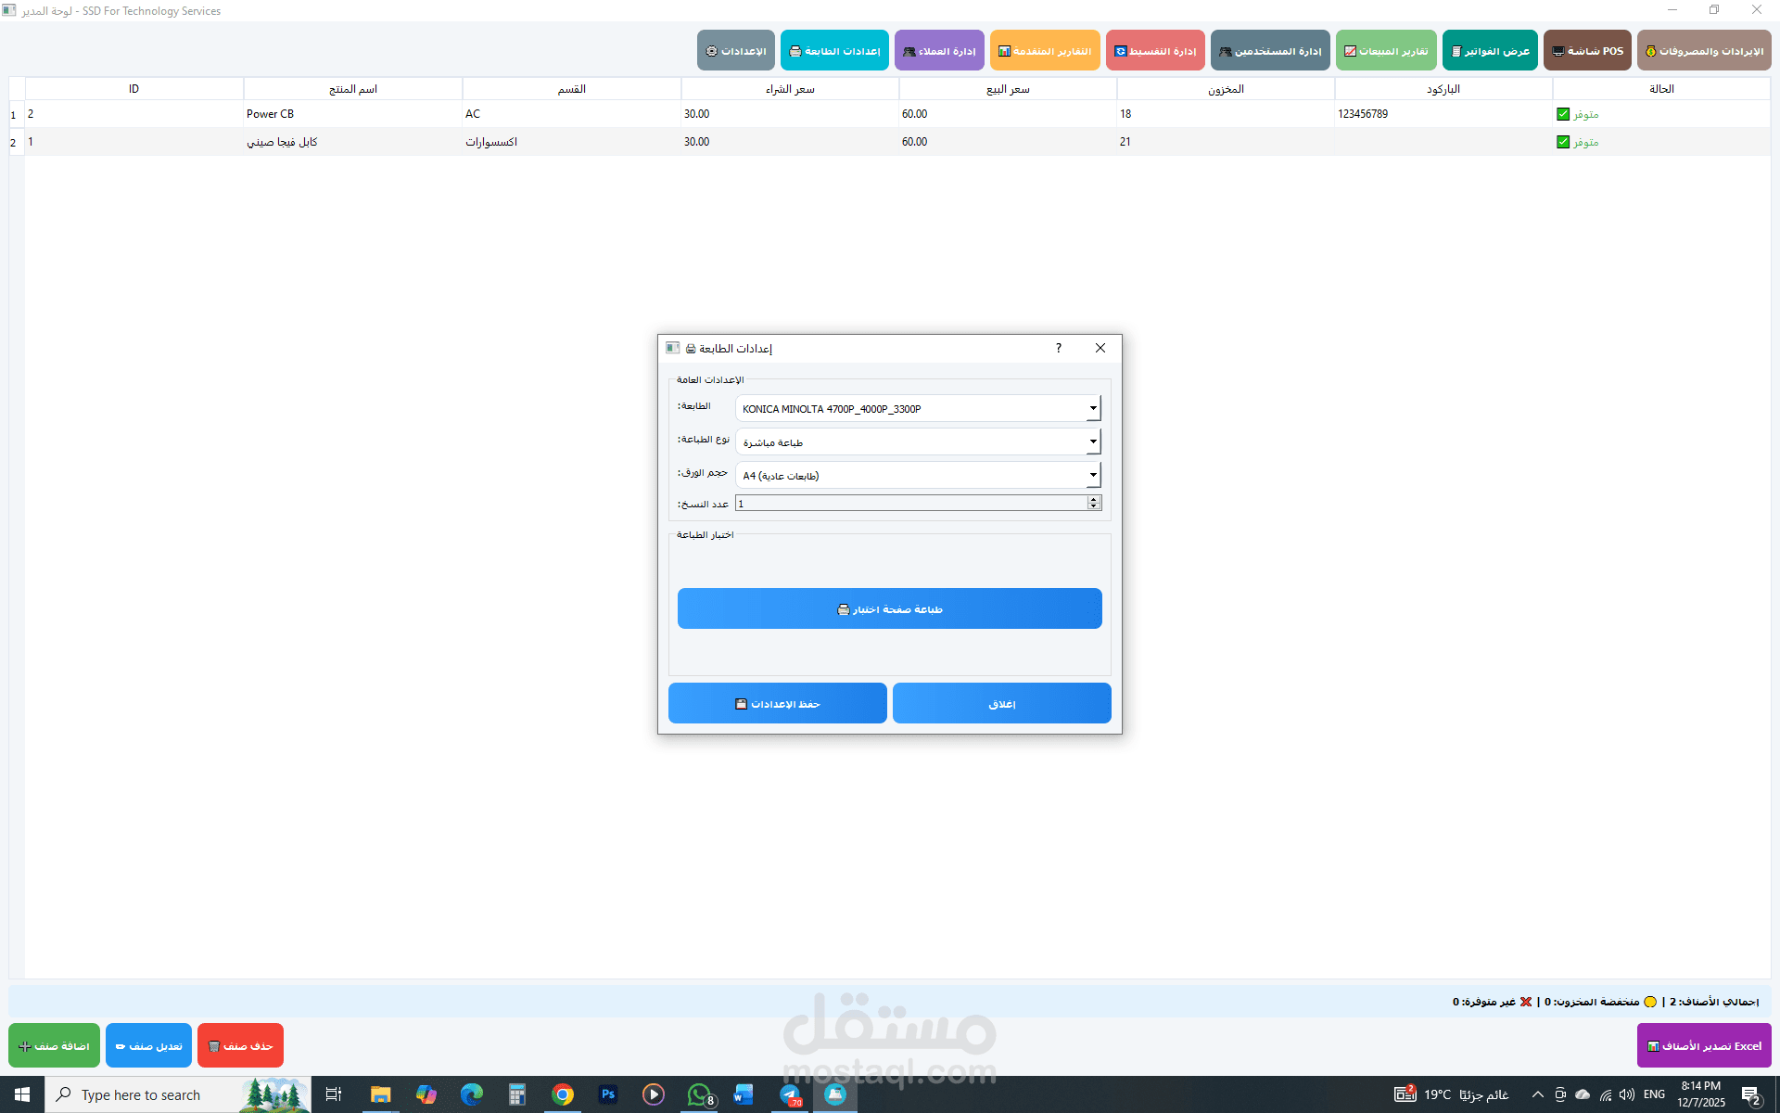The height and width of the screenshot is (1113, 1780).
Task: Print a test page (طباعة صفحة اختبار)
Action: click(x=889, y=608)
